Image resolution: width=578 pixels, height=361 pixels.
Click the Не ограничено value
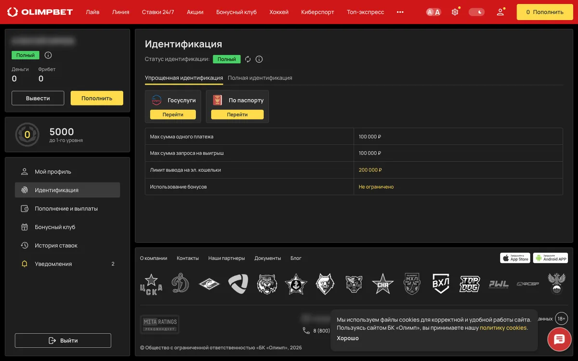376,187
